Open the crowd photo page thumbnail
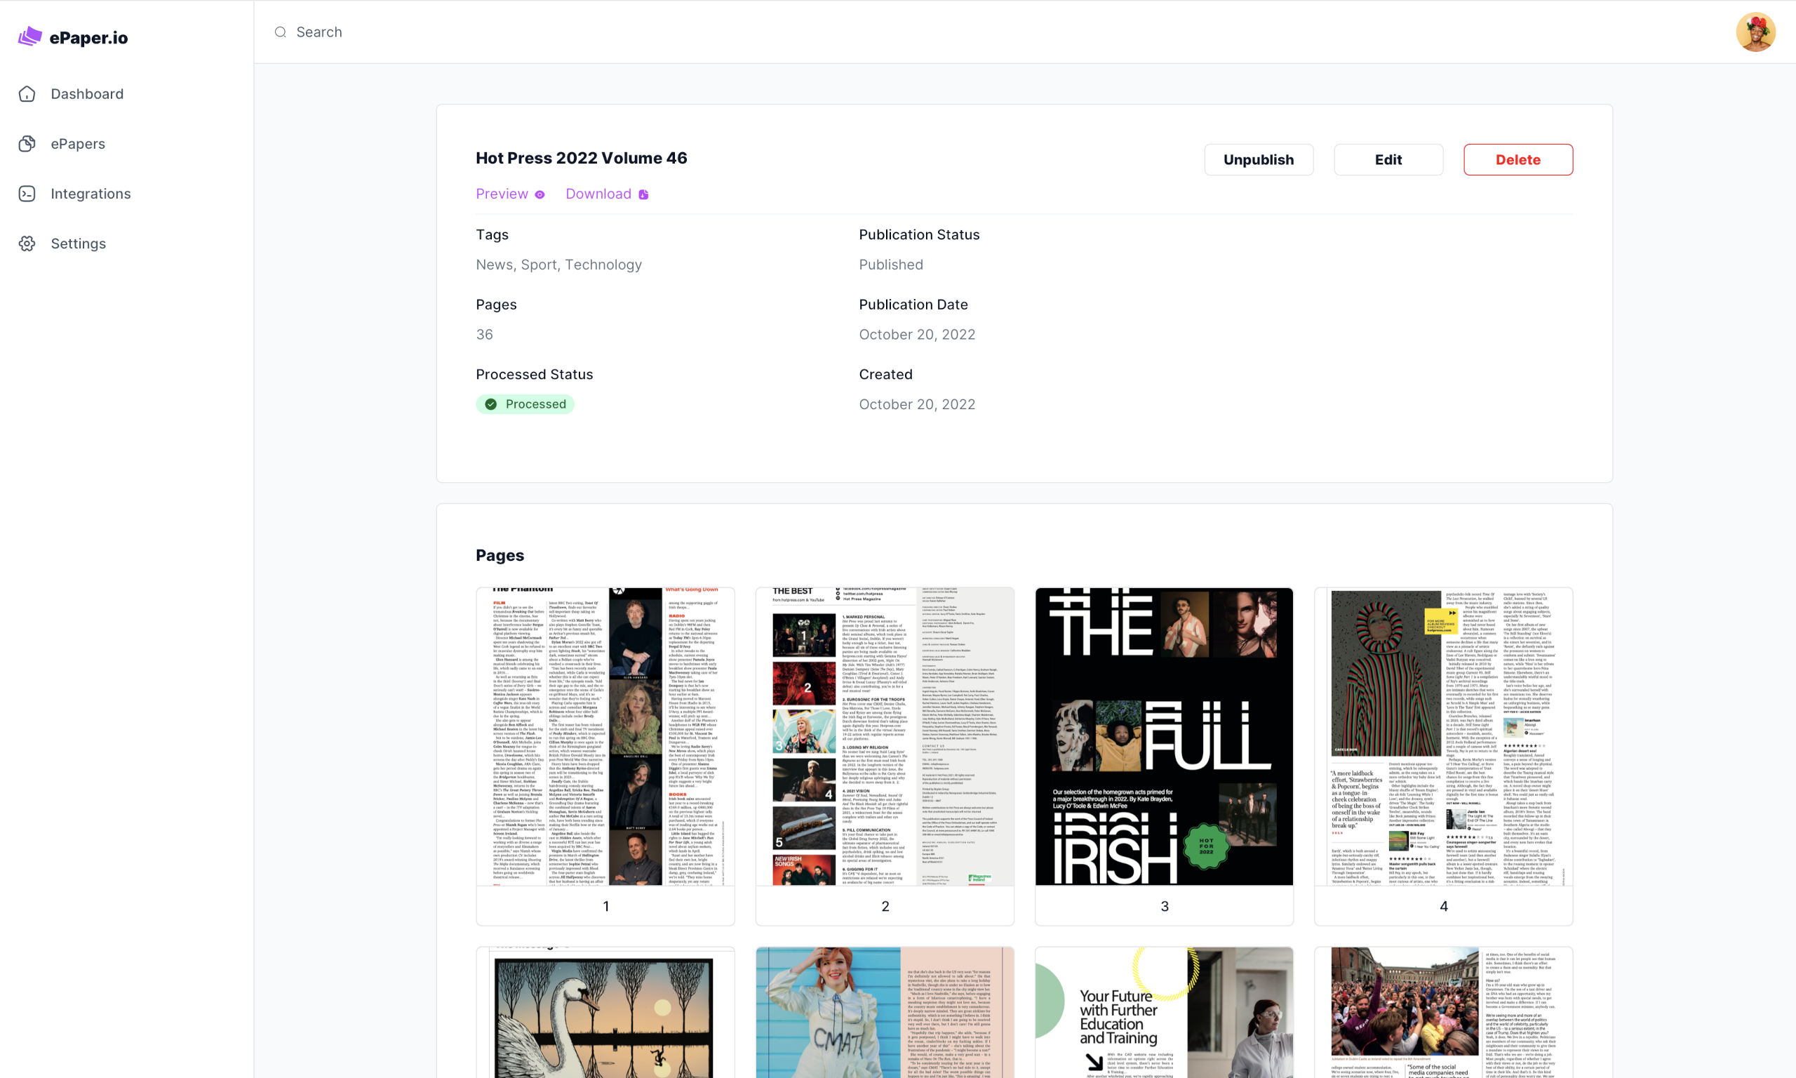Screen dimensions: 1796x1078 tap(1443, 1013)
